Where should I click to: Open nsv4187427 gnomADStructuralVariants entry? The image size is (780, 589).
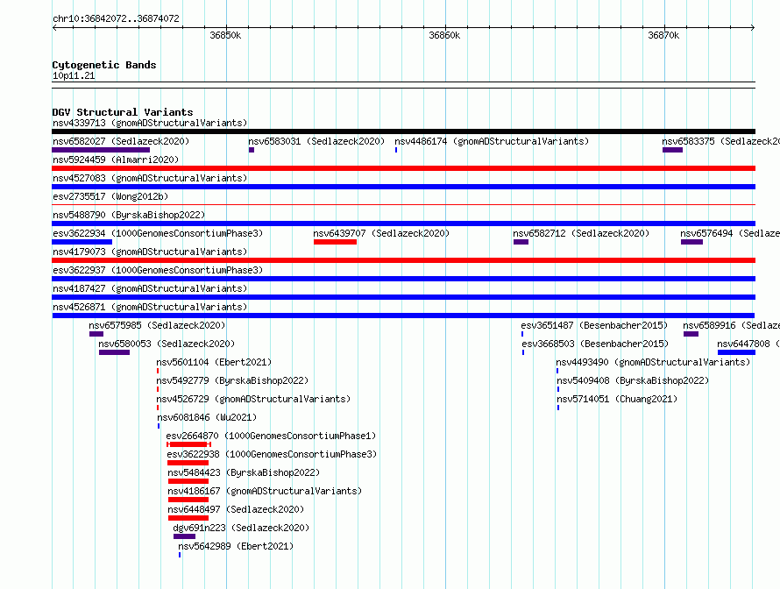(150, 288)
